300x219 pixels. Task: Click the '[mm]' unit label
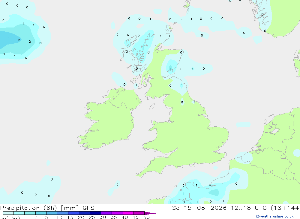tap(70, 208)
